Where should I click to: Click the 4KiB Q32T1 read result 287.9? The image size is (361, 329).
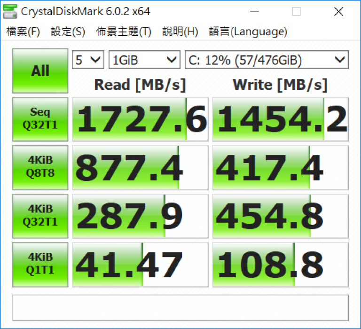140,216
